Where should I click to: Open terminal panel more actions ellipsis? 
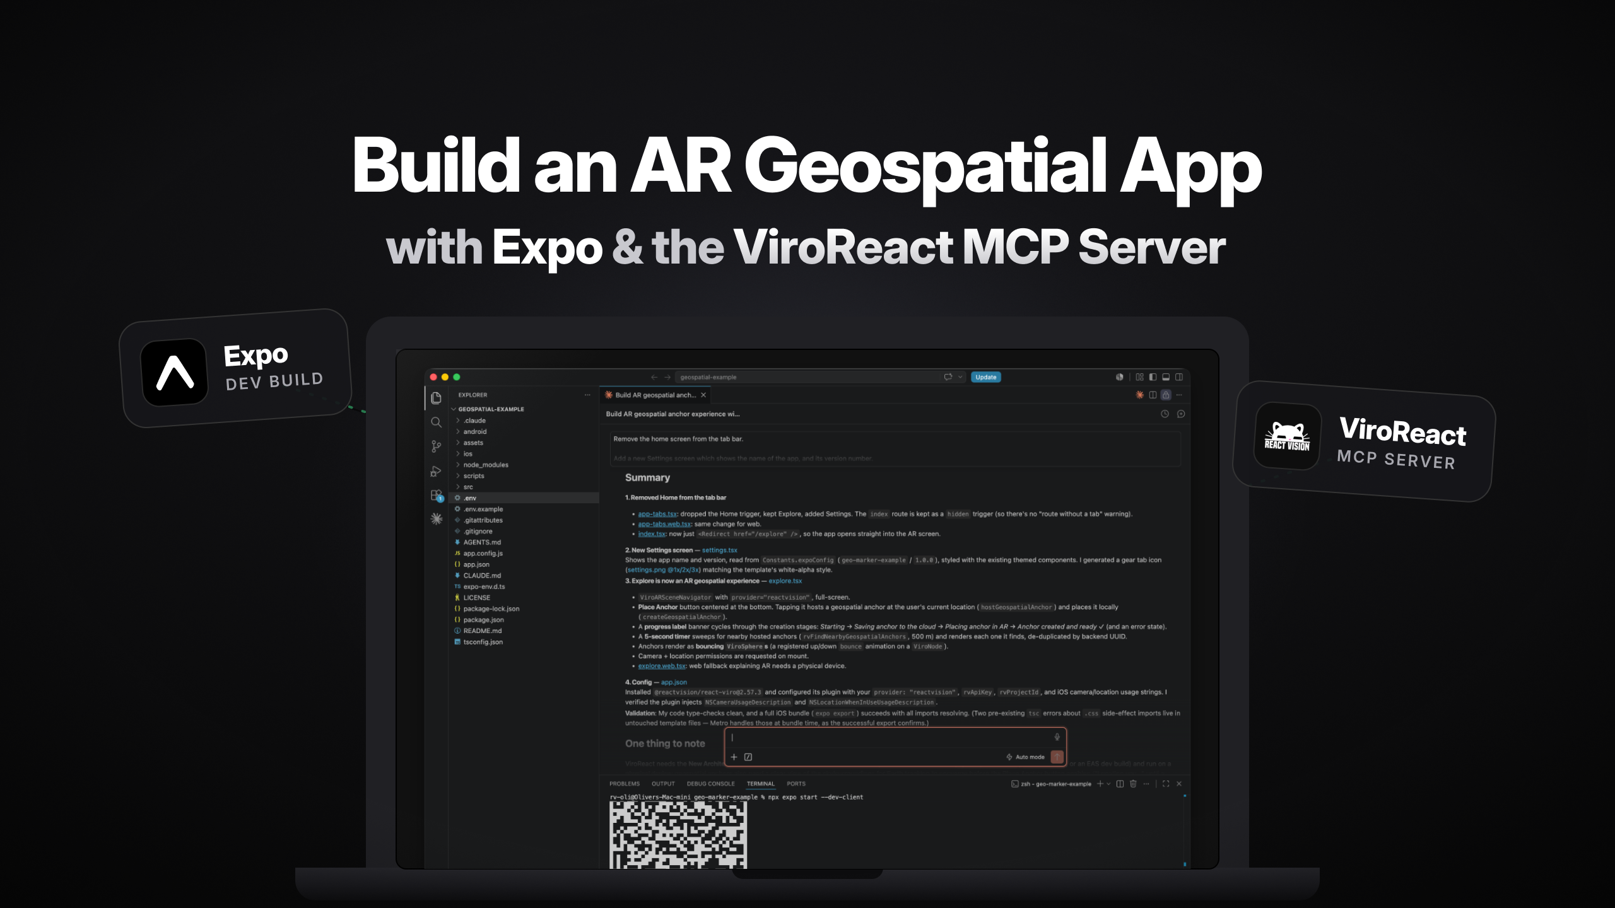coord(1146,784)
